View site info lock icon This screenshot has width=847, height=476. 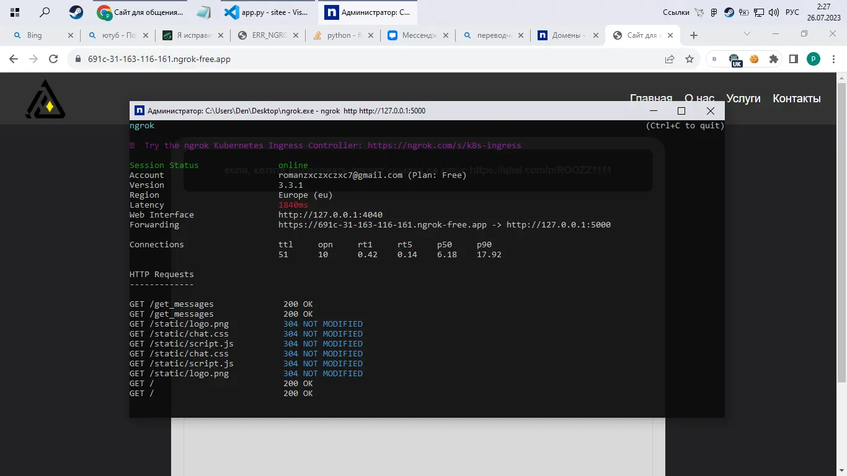point(78,59)
